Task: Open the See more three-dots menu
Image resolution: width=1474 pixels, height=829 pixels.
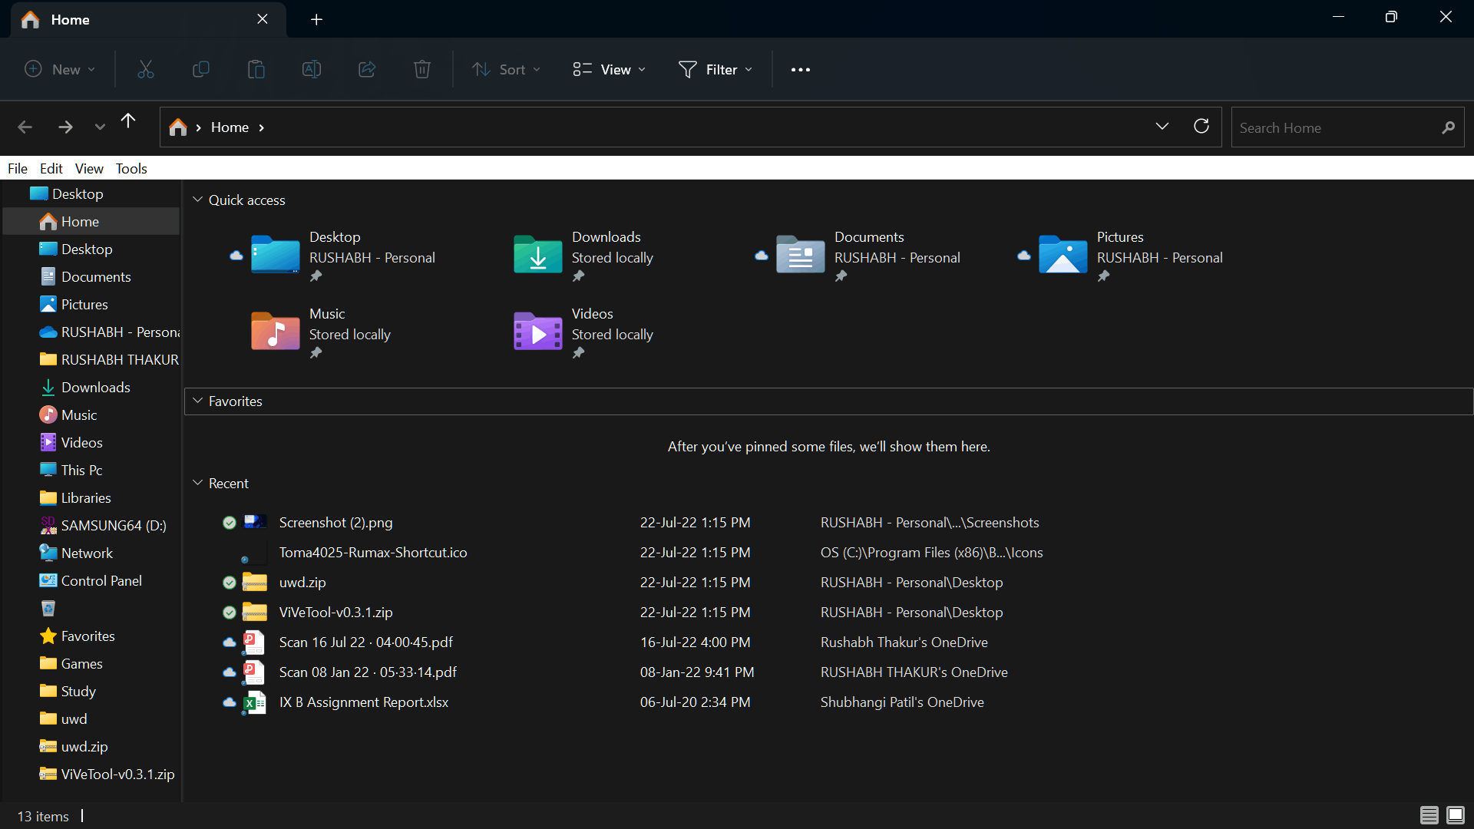Action: point(801,70)
